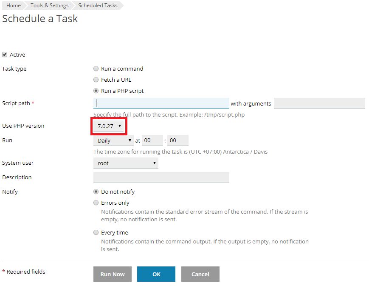Screen dimensions: 369x286
Task: Click the hour field of run time
Action: [152, 140]
